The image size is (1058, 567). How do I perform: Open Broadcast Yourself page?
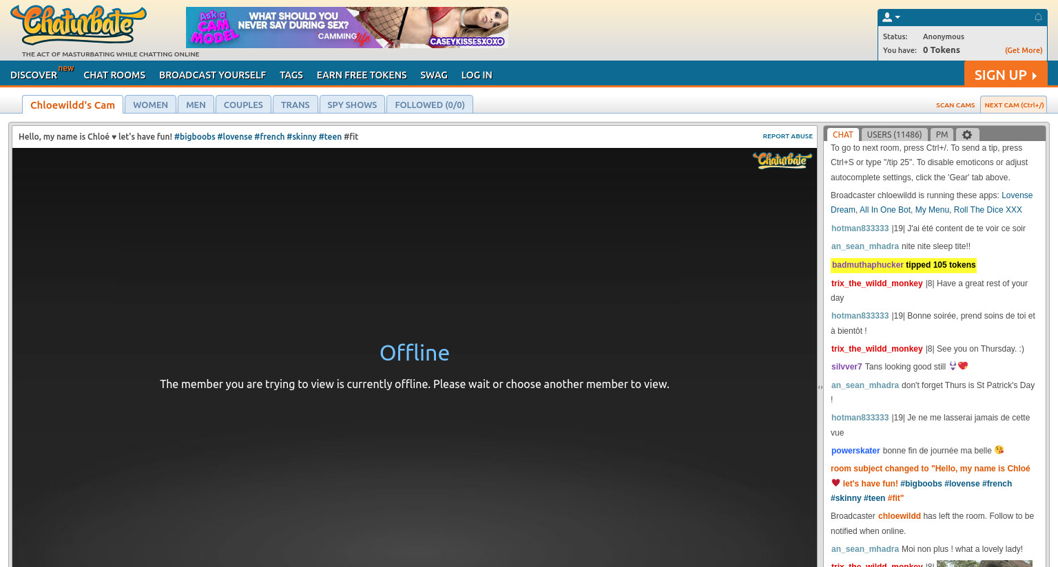212,75
